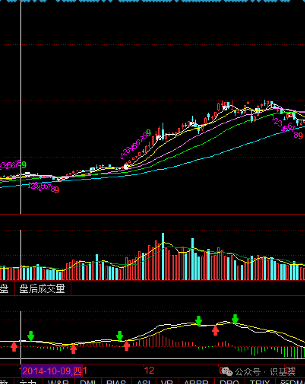
Task: Click the 2014-10-09 date label
Action: 52,371
